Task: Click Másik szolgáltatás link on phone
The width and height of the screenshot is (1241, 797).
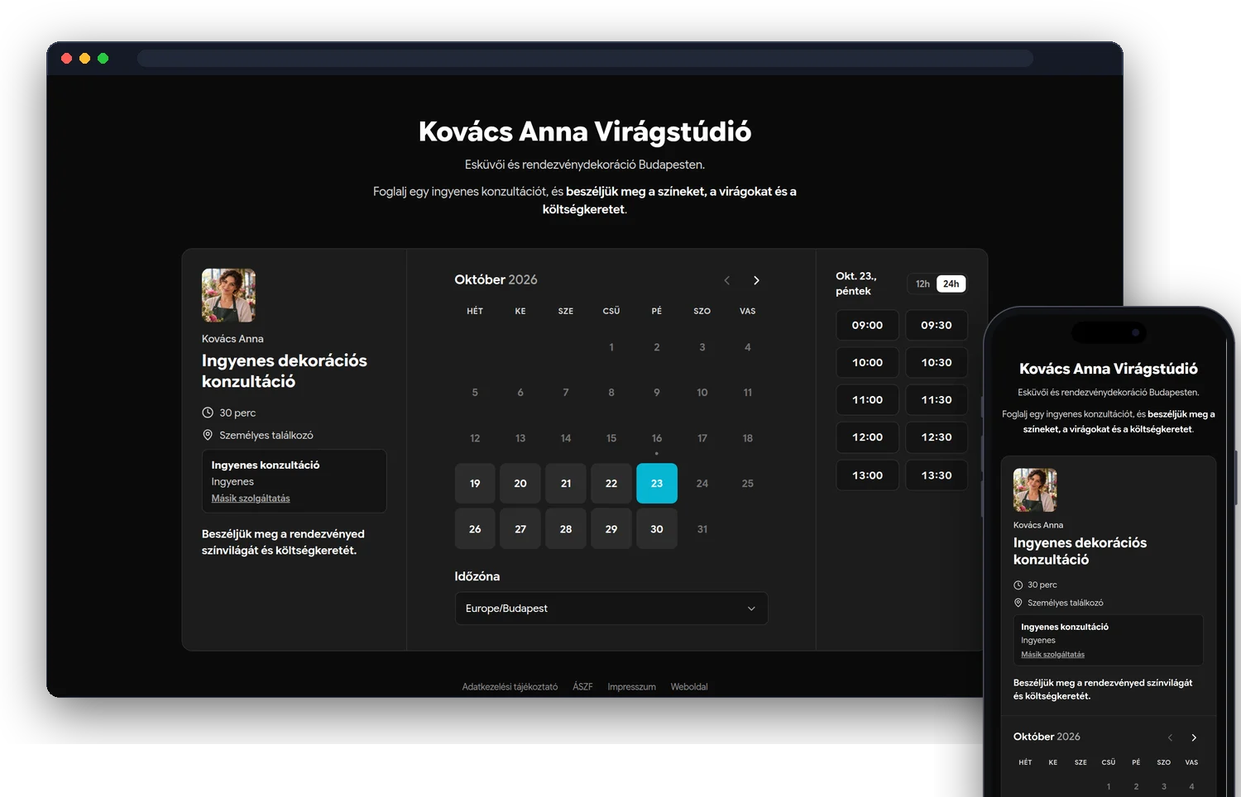Action: 1052,654
